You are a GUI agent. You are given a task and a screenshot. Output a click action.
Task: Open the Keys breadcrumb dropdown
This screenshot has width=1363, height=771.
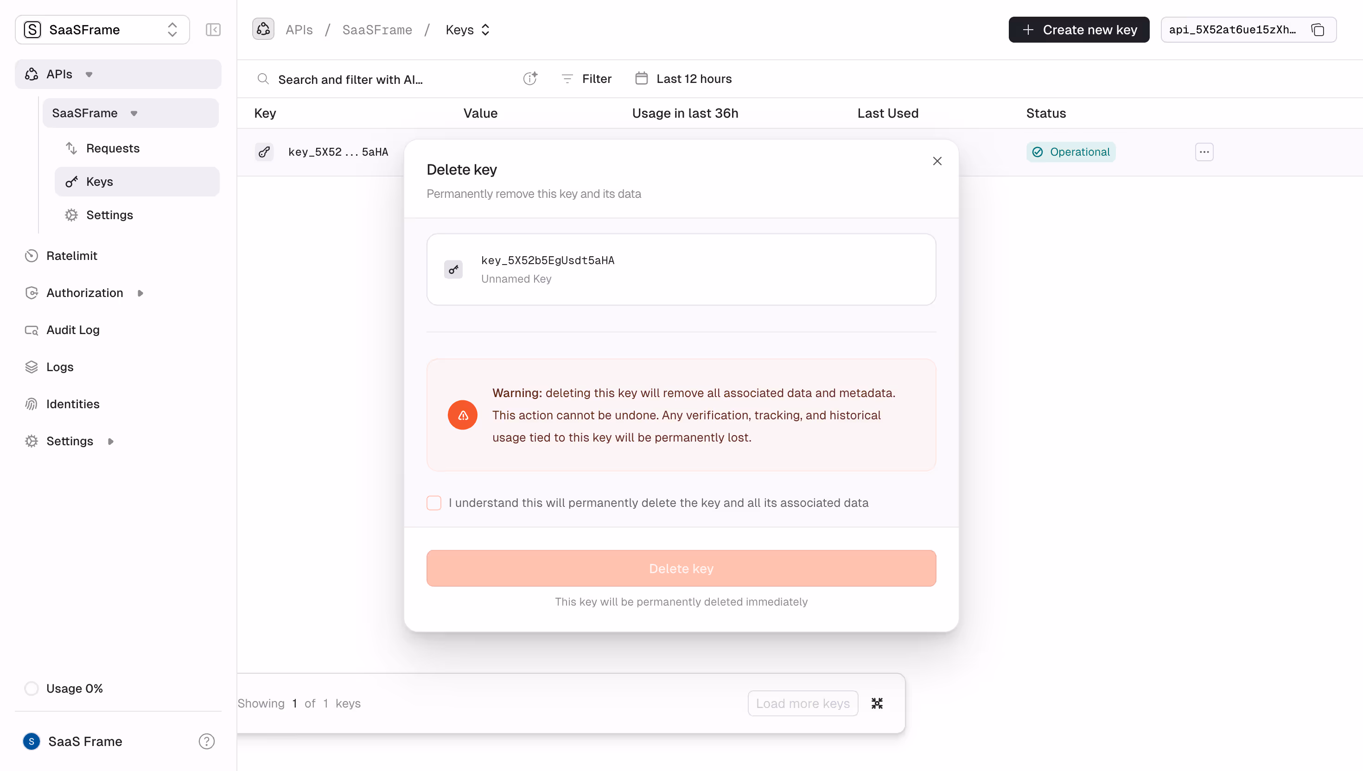pyautogui.click(x=468, y=30)
